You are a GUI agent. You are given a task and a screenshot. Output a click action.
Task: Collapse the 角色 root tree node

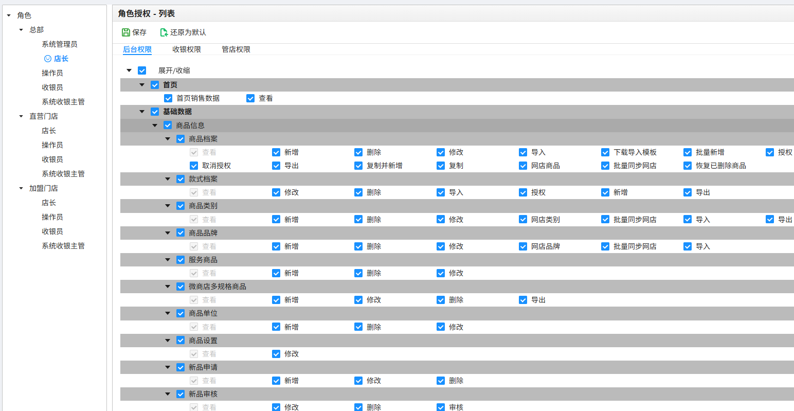click(x=9, y=15)
